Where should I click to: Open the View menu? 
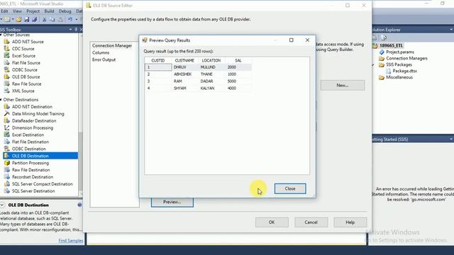pos(17,11)
